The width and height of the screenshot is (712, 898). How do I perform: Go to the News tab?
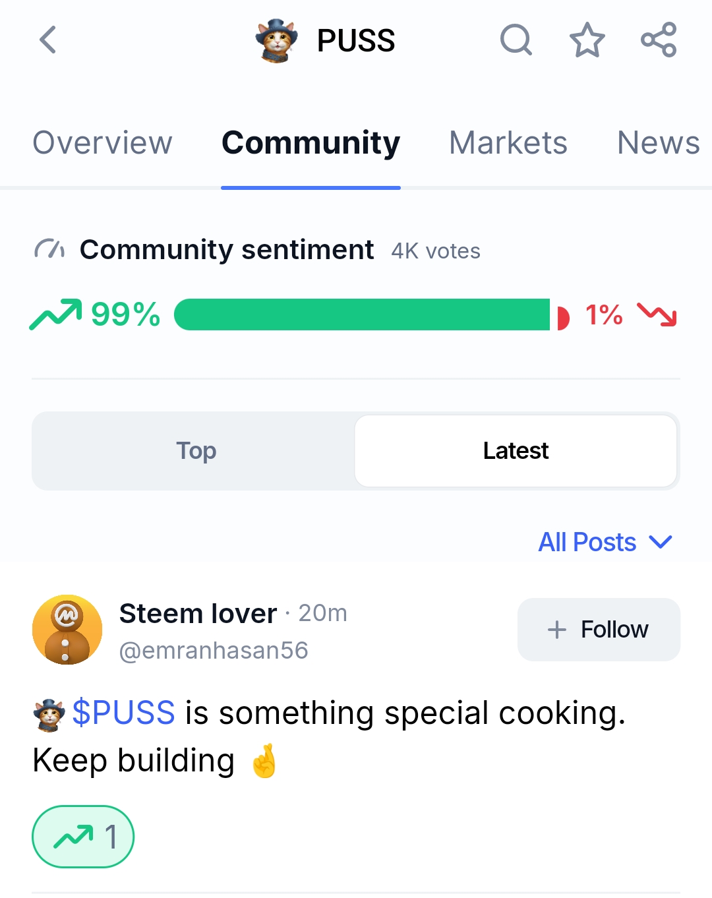658,142
